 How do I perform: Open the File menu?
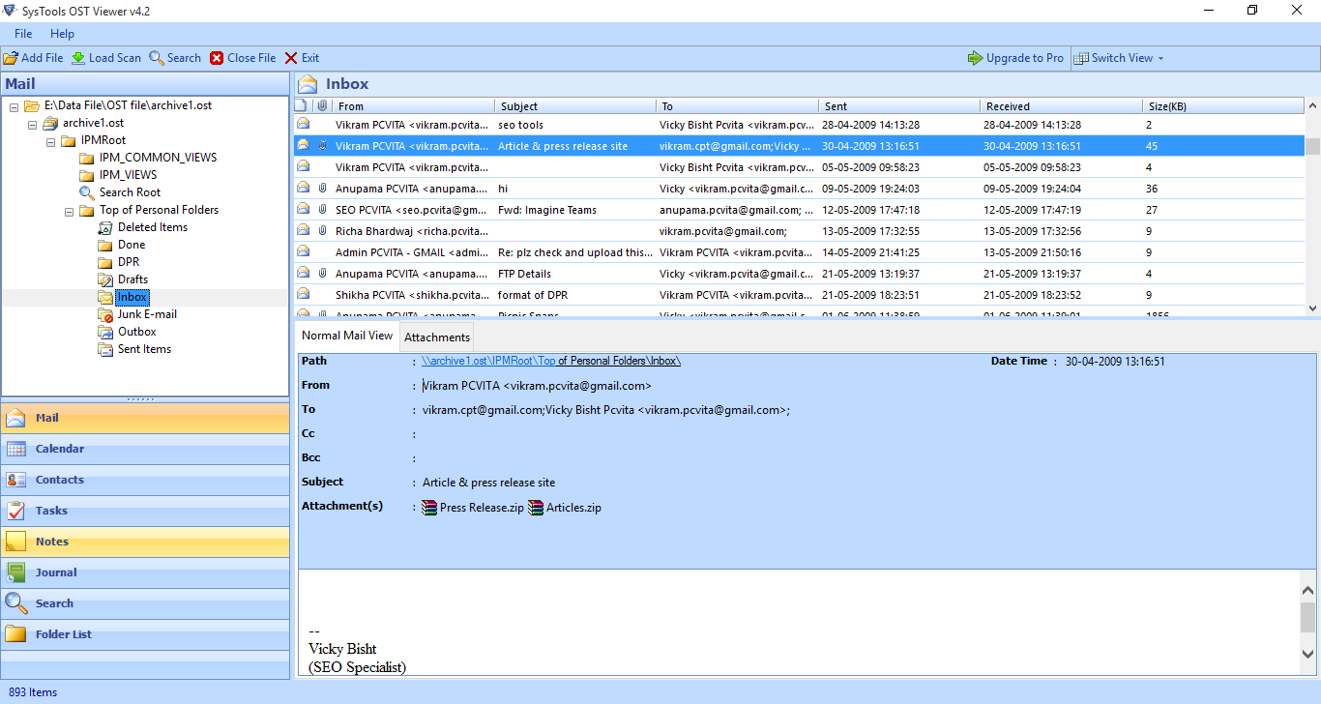pyautogui.click(x=23, y=34)
